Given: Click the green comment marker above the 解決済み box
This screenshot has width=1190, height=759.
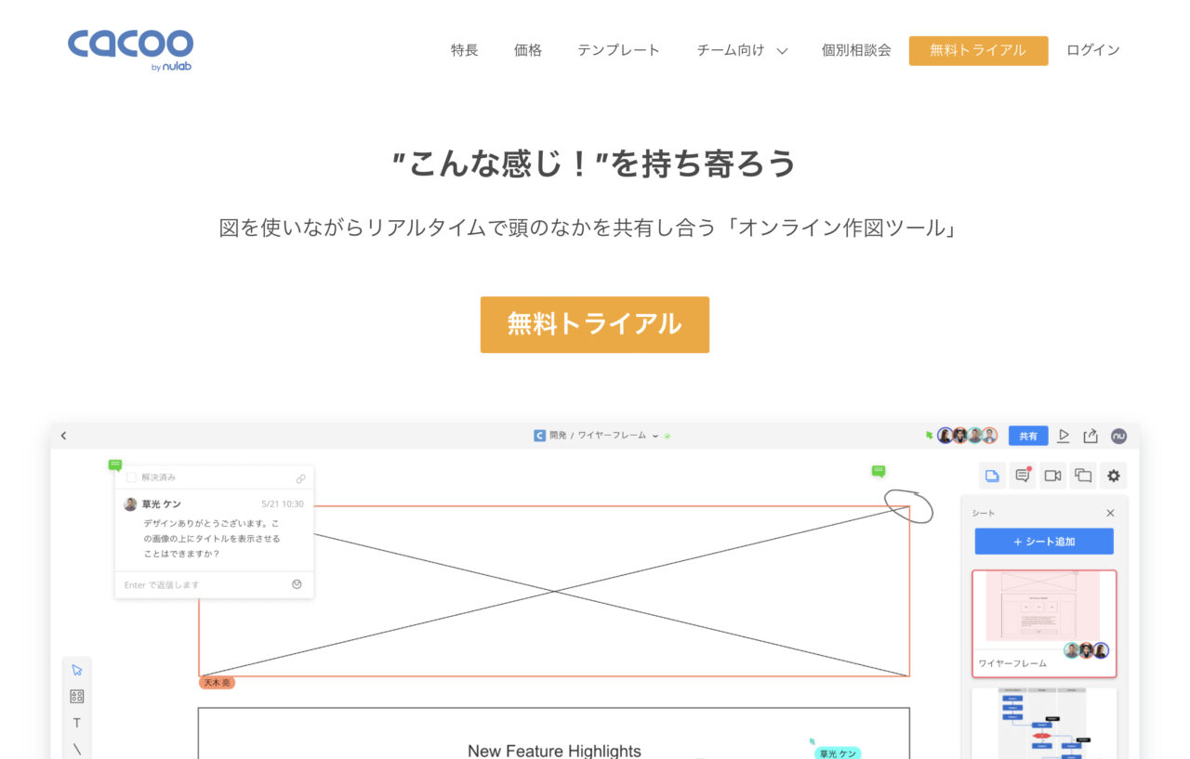Looking at the screenshot, I should pyautogui.click(x=115, y=465).
